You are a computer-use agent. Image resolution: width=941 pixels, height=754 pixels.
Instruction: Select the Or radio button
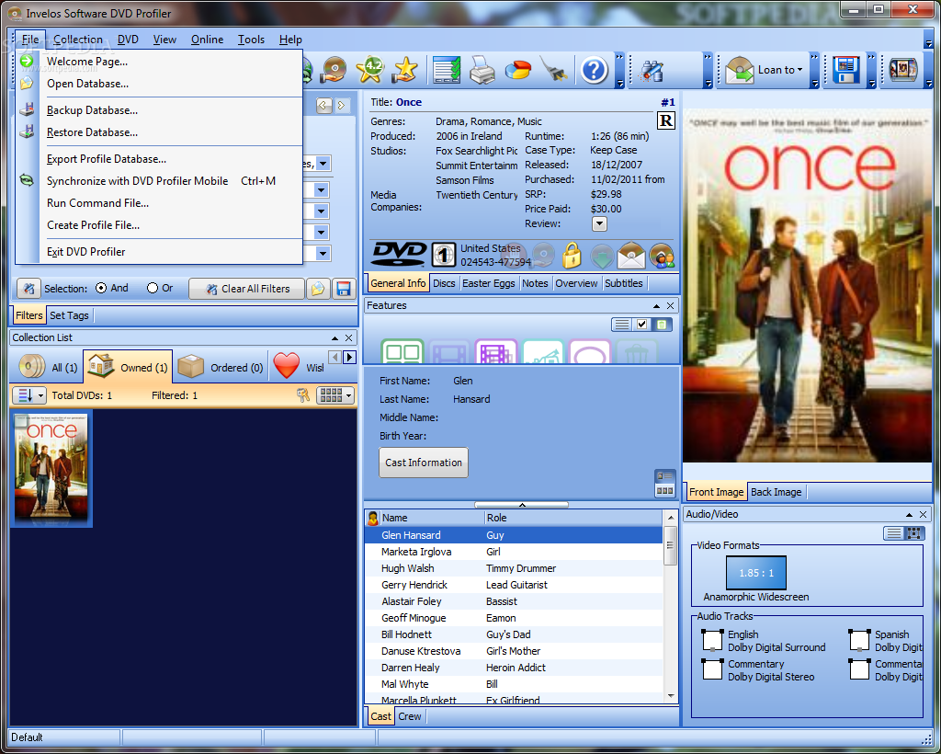click(153, 288)
